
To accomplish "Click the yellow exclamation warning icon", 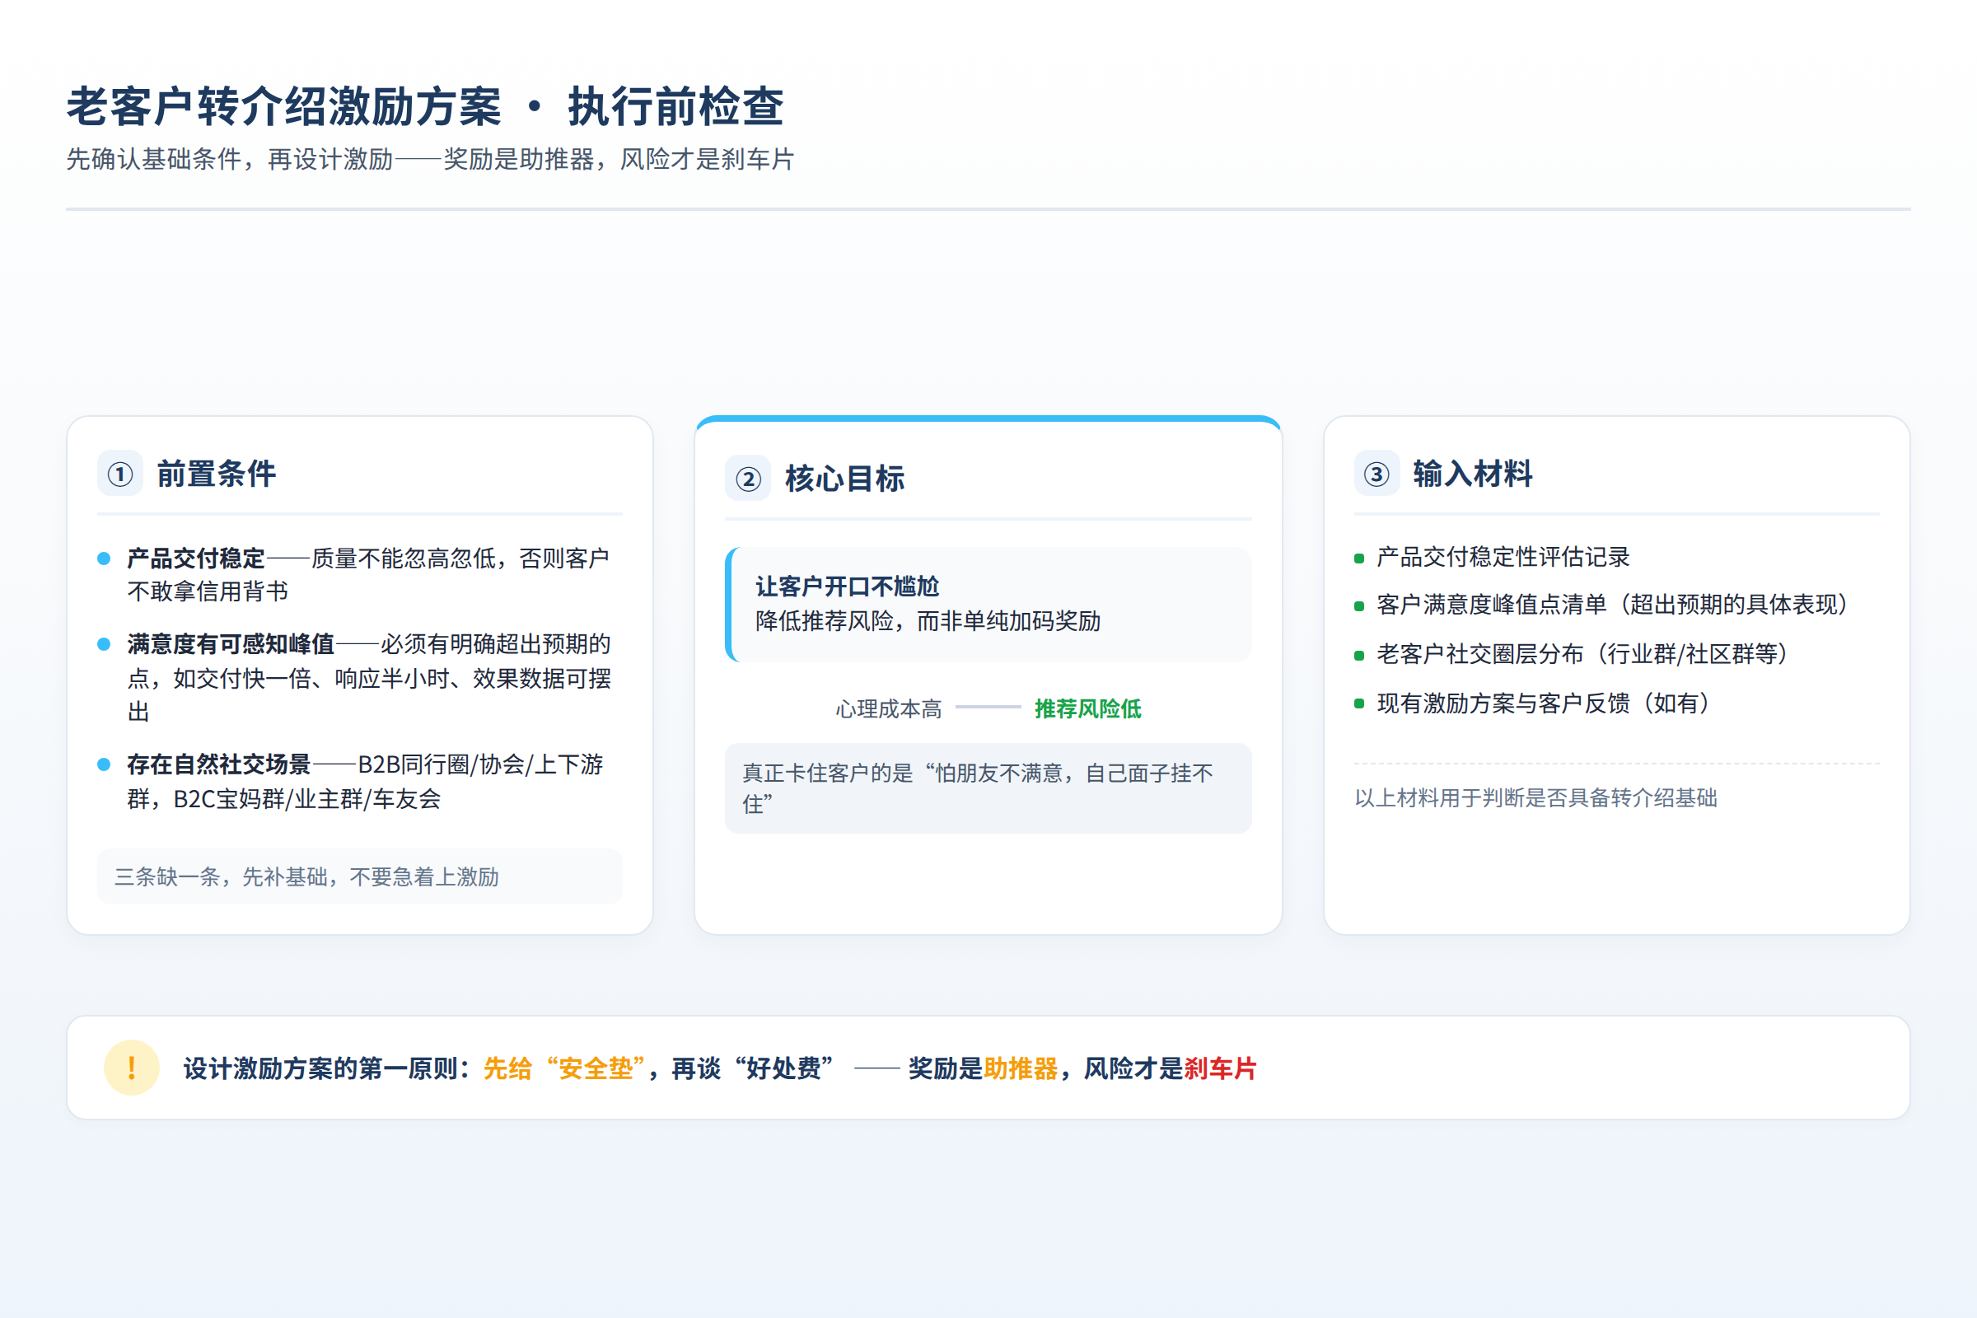I will coord(132,1068).
